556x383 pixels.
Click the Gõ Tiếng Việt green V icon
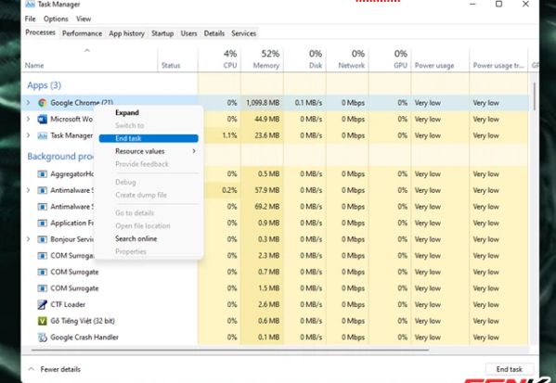pos(42,321)
